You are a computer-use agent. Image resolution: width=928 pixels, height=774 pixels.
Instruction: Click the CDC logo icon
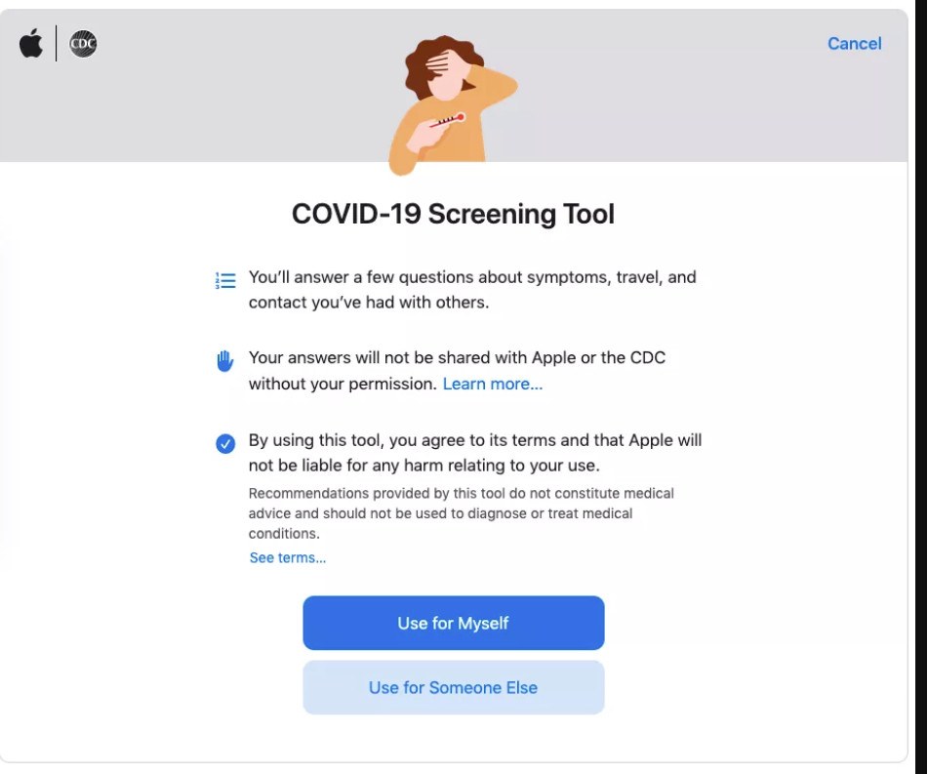pos(83,44)
